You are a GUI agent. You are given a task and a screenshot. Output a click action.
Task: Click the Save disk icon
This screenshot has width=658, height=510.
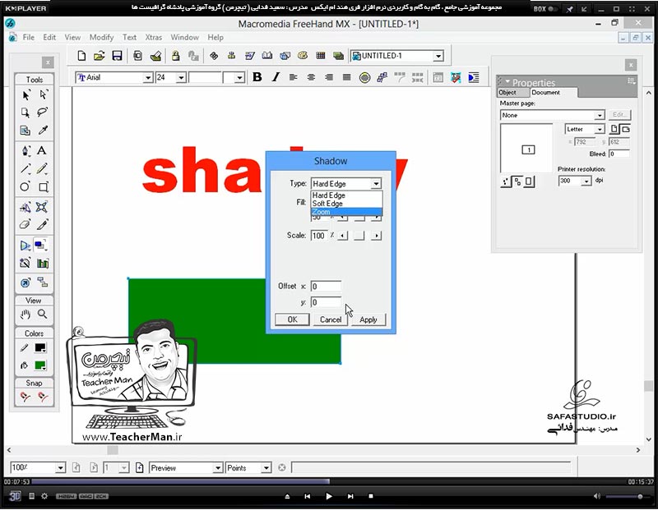117,56
